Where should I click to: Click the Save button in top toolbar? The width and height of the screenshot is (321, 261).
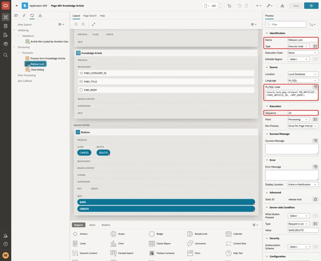[296, 6]
